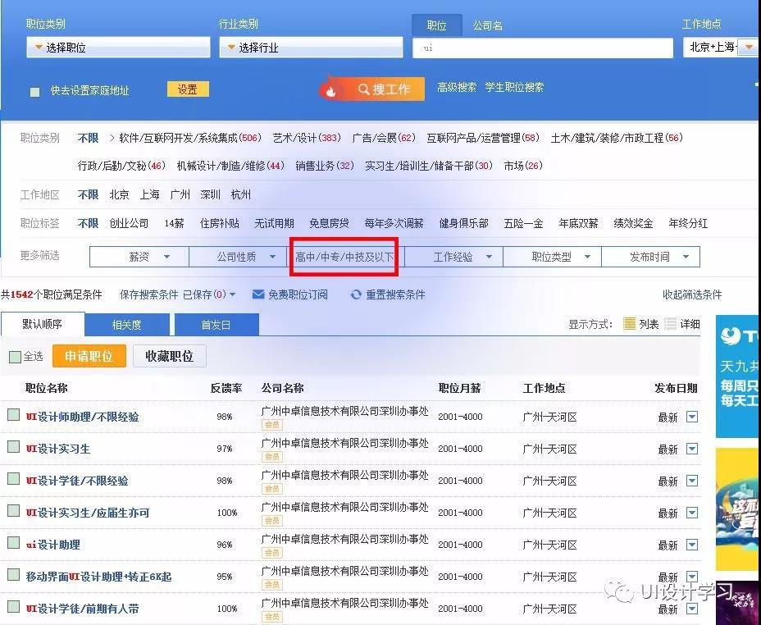Click the 申请职位 apply button
This screenshot has width=761, height=625.
pos(89,356)
